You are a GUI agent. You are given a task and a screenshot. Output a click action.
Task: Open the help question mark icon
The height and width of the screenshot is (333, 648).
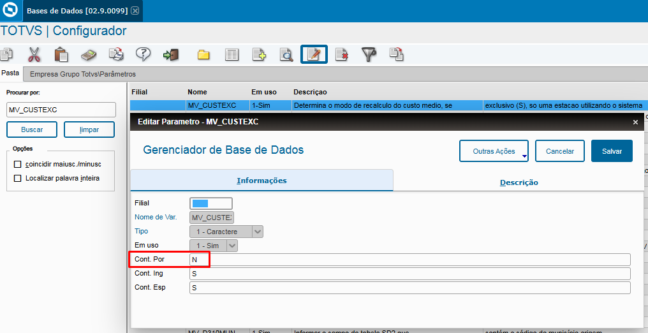click(x=143, y=54)
